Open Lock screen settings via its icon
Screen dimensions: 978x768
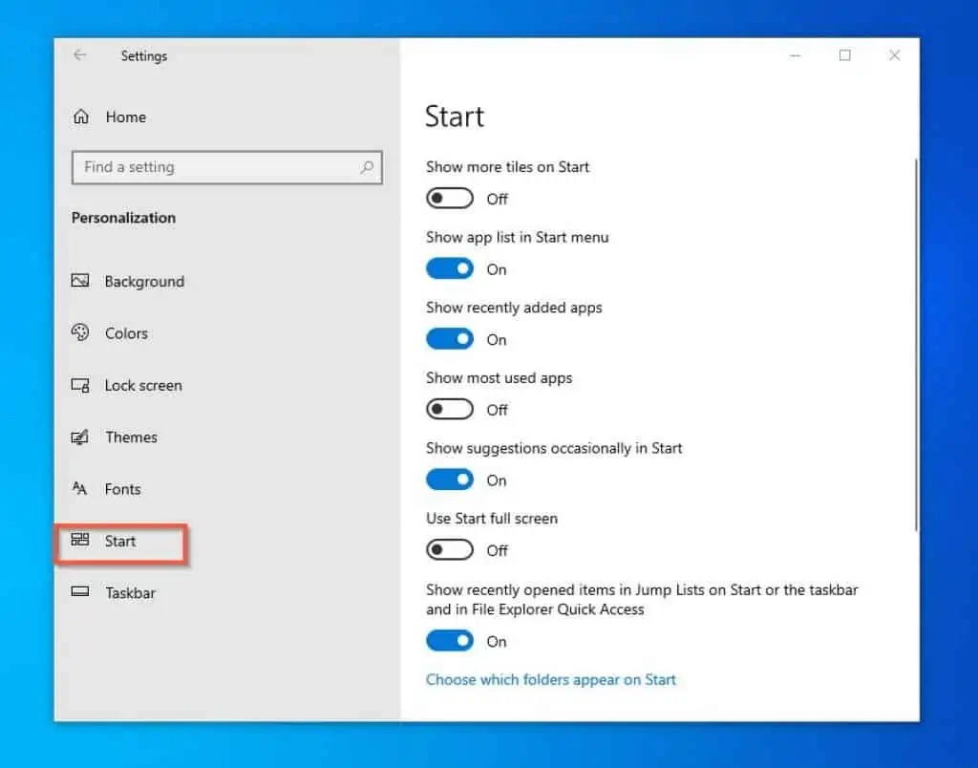(x=80, y=385)
